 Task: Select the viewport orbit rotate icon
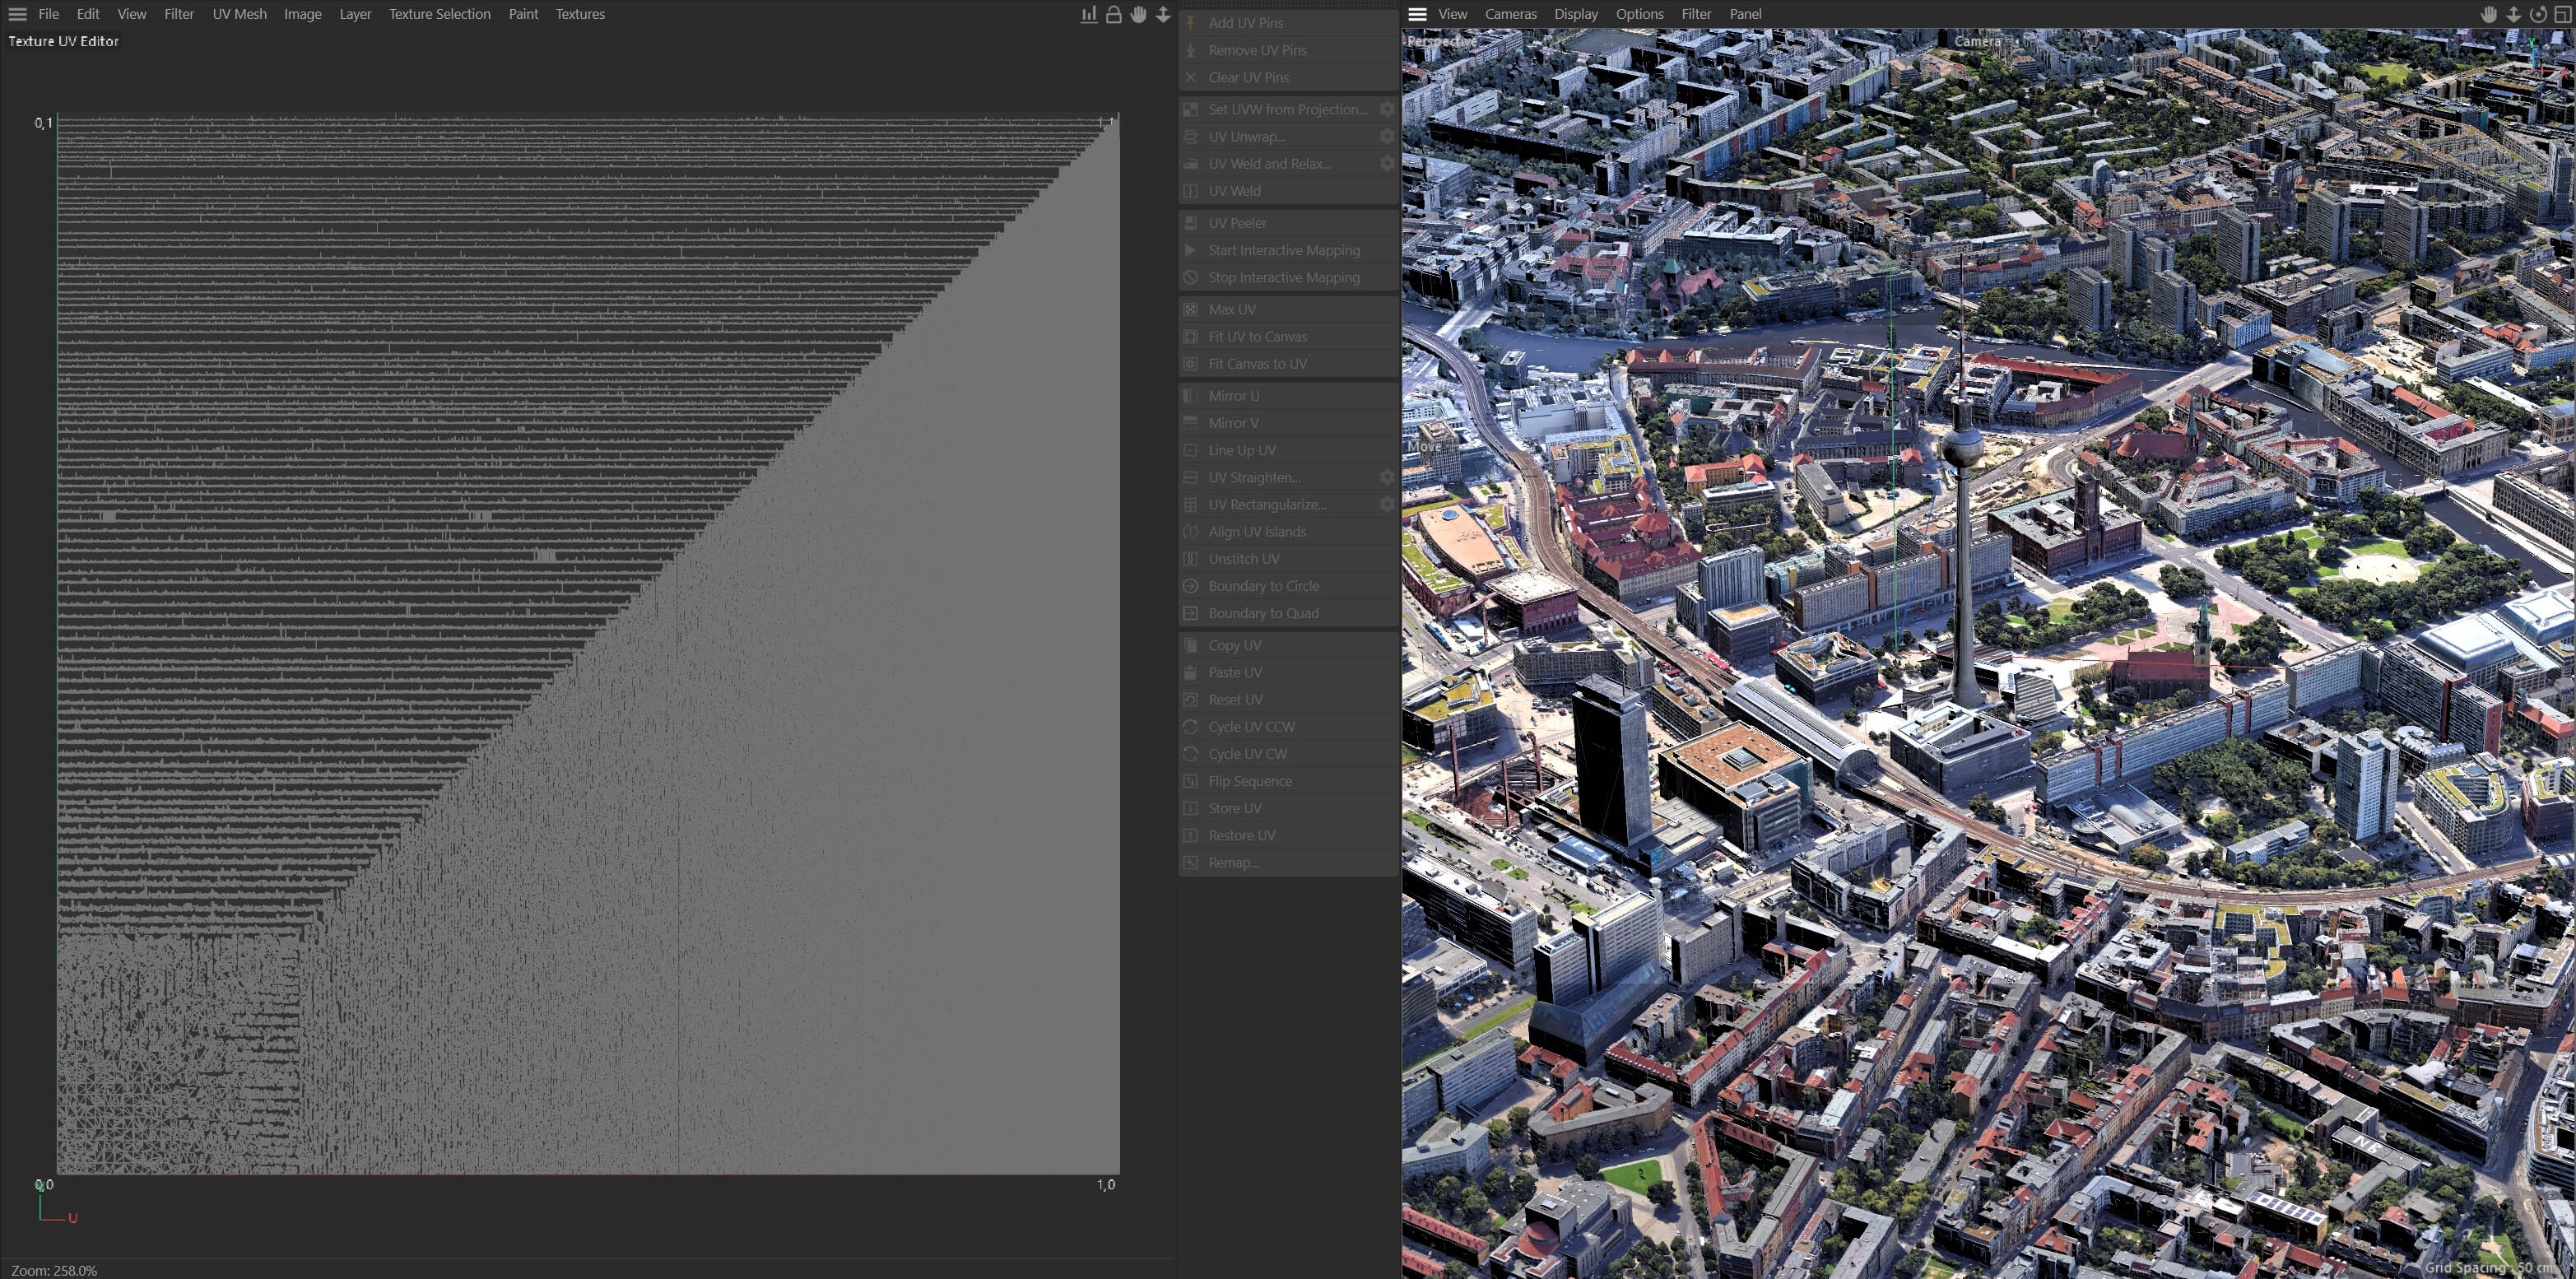pyautogui.click(x=2538, y=14)
